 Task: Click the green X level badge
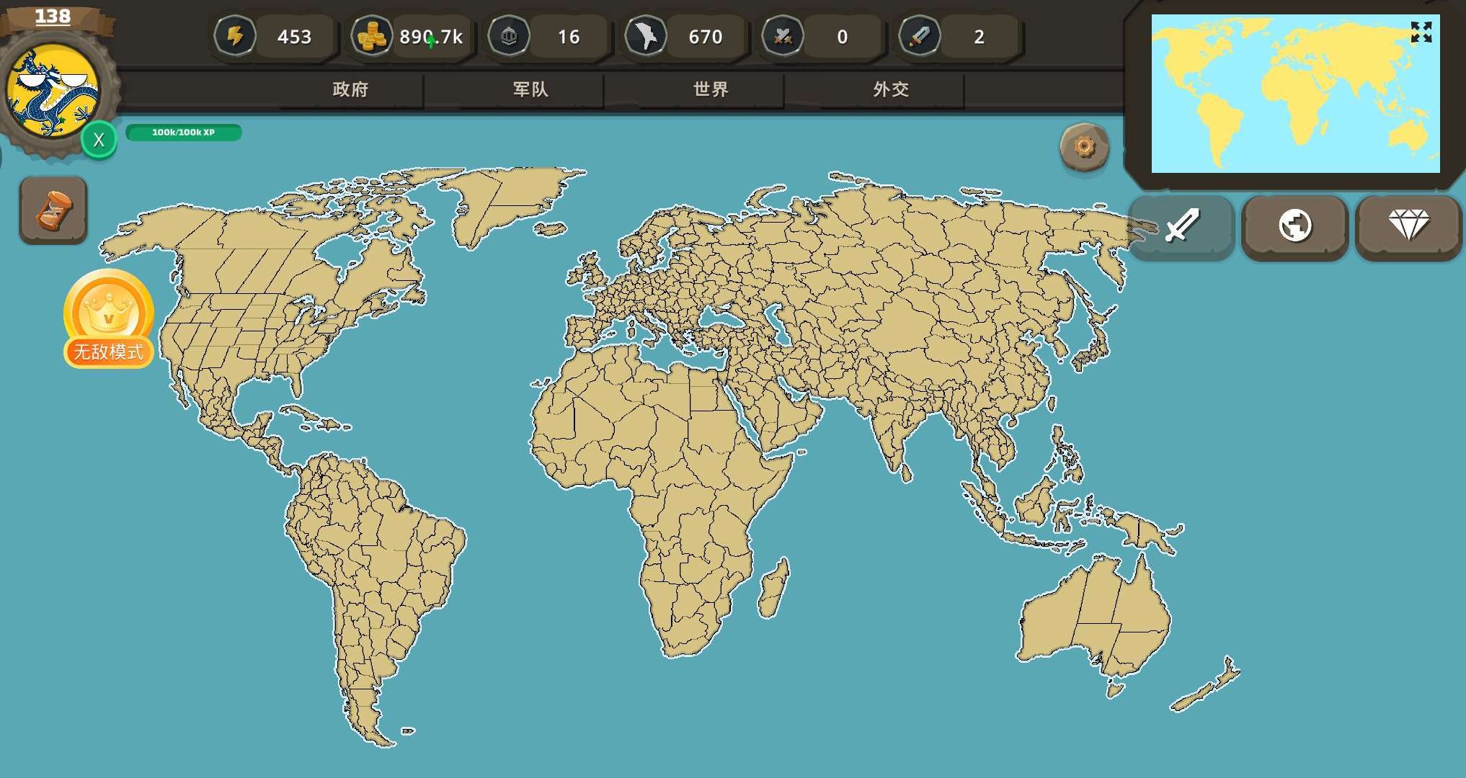99,140
